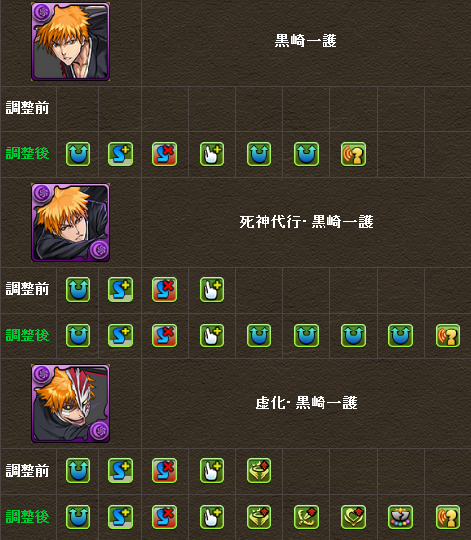Click the skill voice icon ending 虚化's 調整後 row

(447, 517)
